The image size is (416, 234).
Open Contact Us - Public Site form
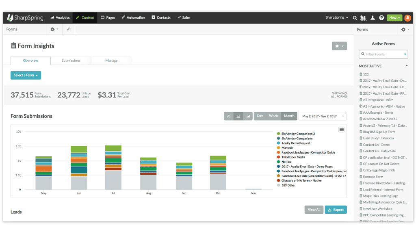pyautogui.click(x=377, y=151)
